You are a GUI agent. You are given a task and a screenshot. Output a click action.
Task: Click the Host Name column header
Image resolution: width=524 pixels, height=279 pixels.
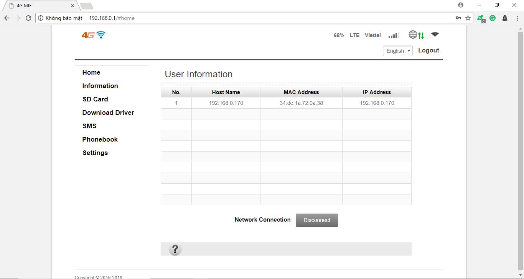(226, 92)
